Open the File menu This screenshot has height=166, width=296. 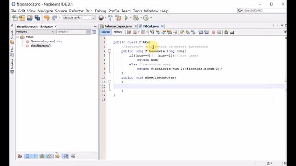point(13,11)
